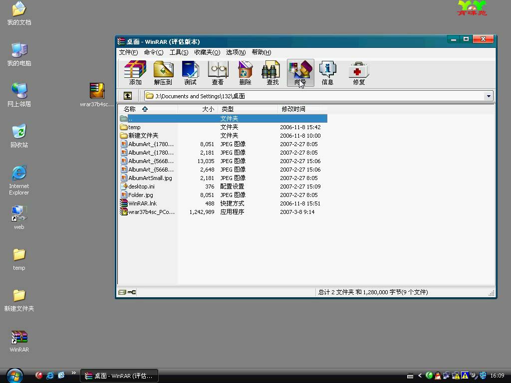The image size is (511, 383).
Task: Click the key password icon in status bar
Action: (132, 292)
